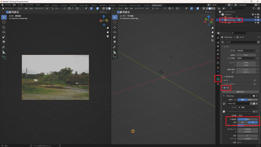Image resolution: width=261 pixels, height=147 pixels.
Task: Open the 色空間 sRGB dropdown
Action: pos(247,115)
